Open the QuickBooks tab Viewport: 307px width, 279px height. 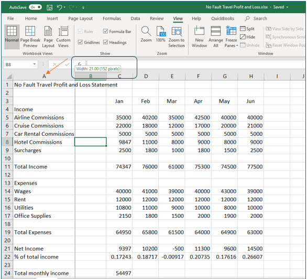point(223,18)
